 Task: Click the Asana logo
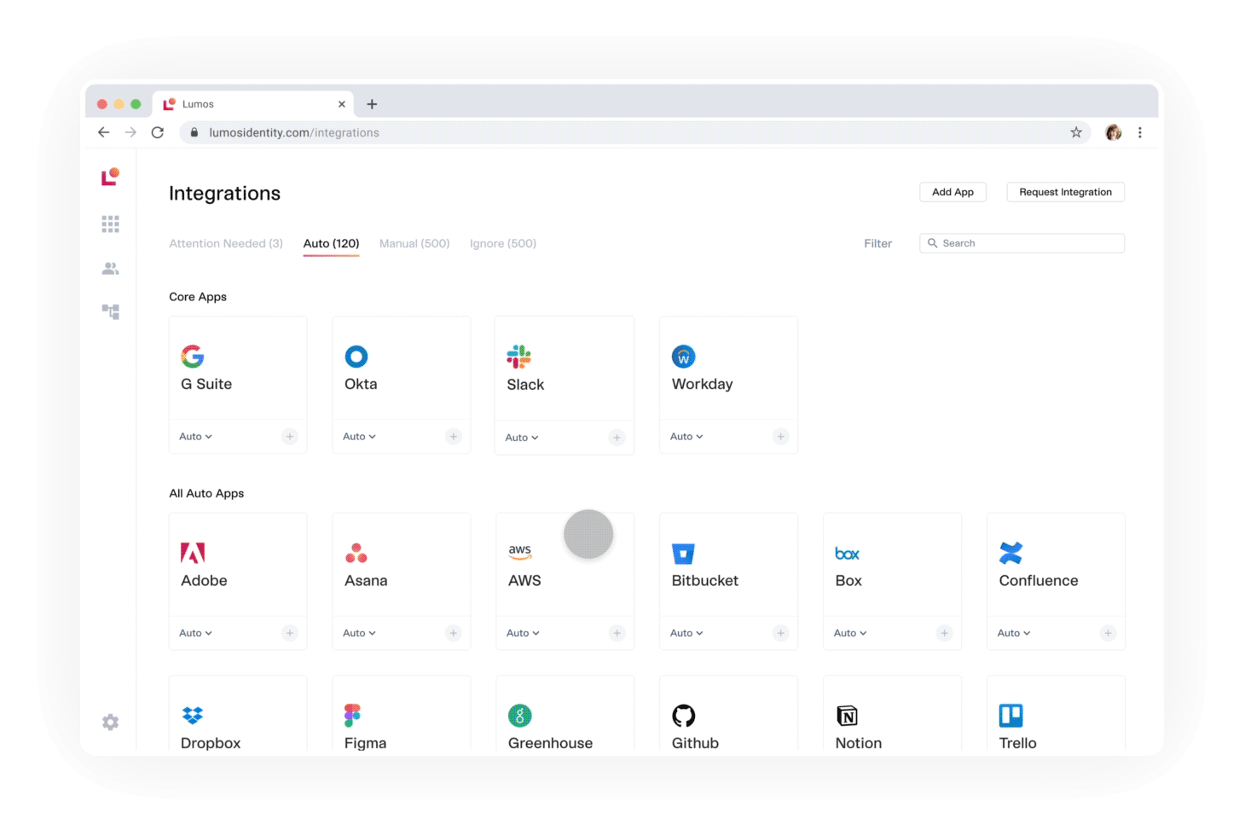tap(356, 553)
